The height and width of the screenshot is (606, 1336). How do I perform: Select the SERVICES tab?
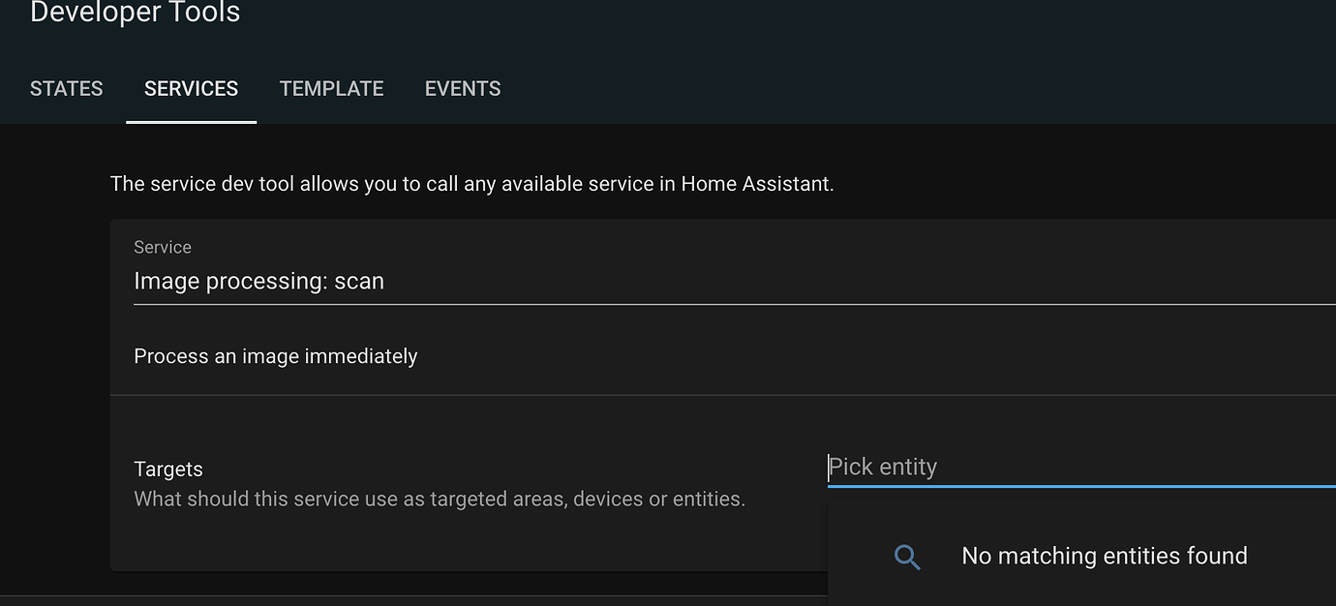[x=191, y=89]
